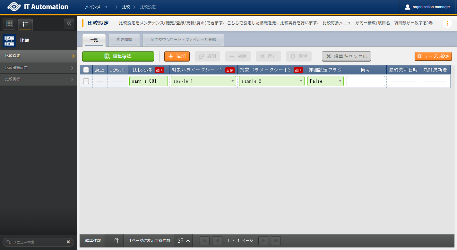Clear menu search with the X icon
This screenshot has width=457, height=250.
68,242
